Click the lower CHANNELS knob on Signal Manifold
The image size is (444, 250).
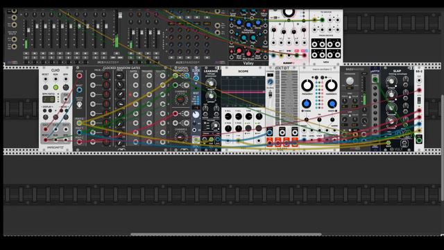pyautogui.click(x=180, y=137)
